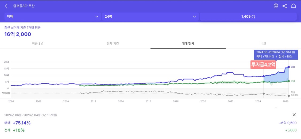The height and width of the screenshot is (139, 301).
Task: Click the 매매 legend label beside chart
Action: tap(293, 67)
